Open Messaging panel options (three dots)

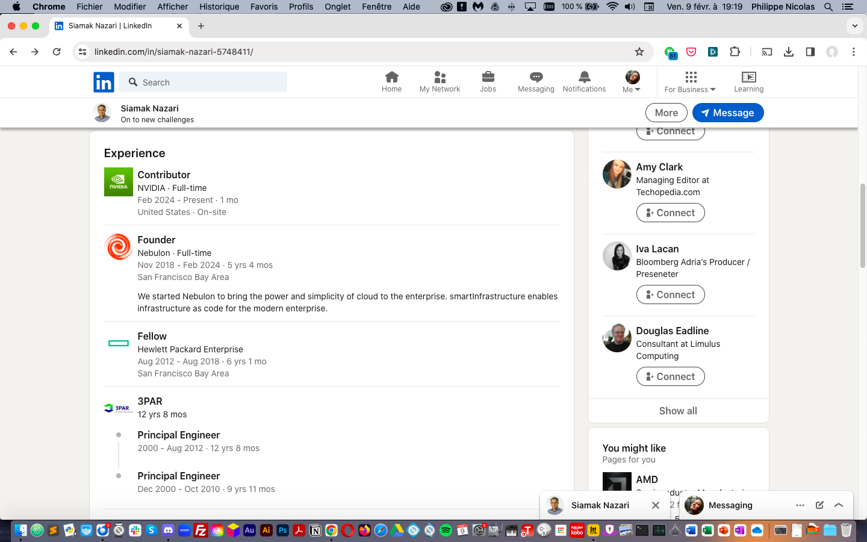(800, 505)
